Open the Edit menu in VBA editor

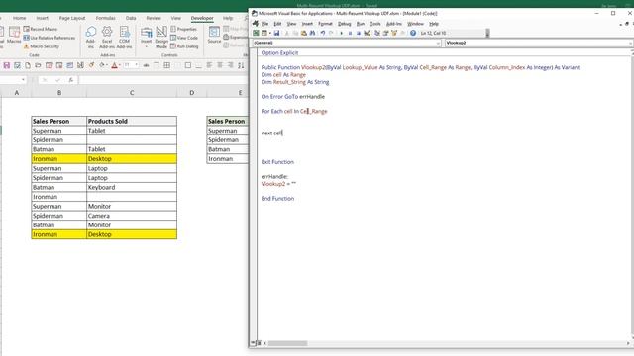click(277, 24)
